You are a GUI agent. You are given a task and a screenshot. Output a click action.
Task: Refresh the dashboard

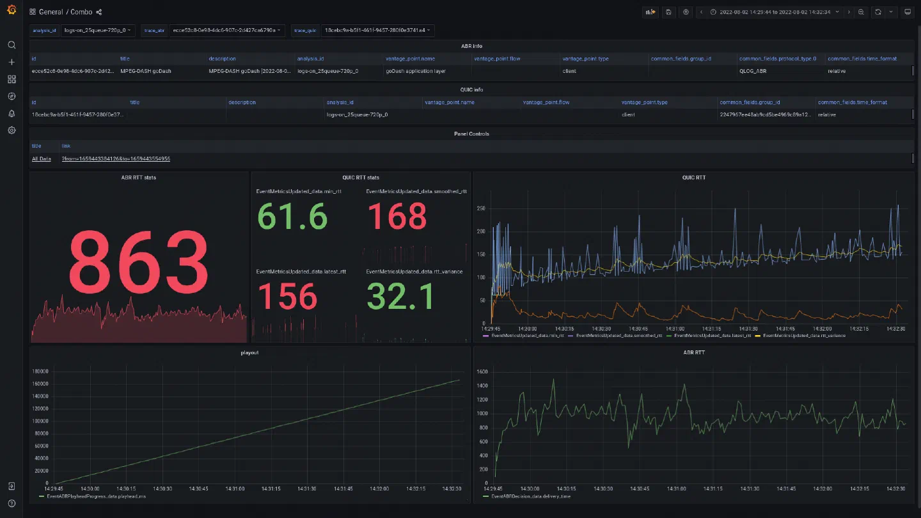pos(878,12)
